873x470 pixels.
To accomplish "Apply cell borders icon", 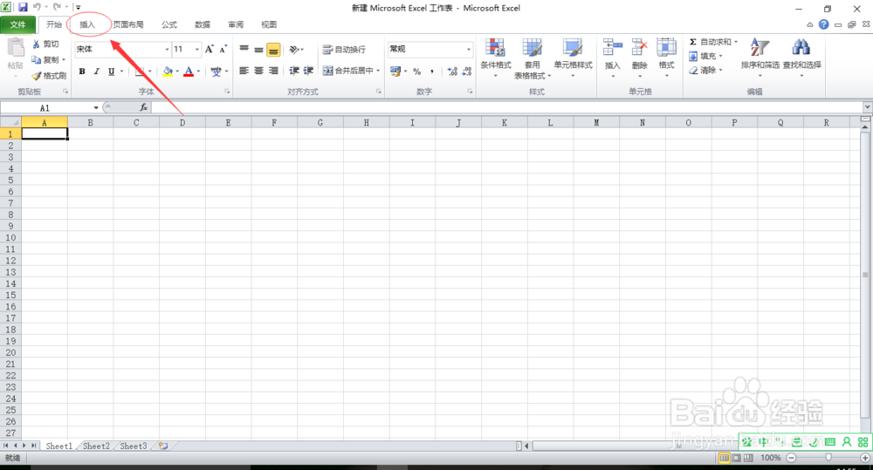I will pos(140,72).
